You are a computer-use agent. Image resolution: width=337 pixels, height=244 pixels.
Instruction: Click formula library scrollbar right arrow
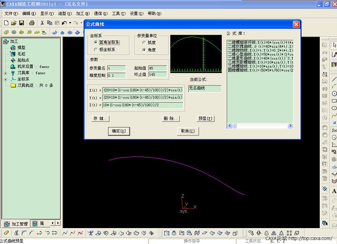(290, 126)
